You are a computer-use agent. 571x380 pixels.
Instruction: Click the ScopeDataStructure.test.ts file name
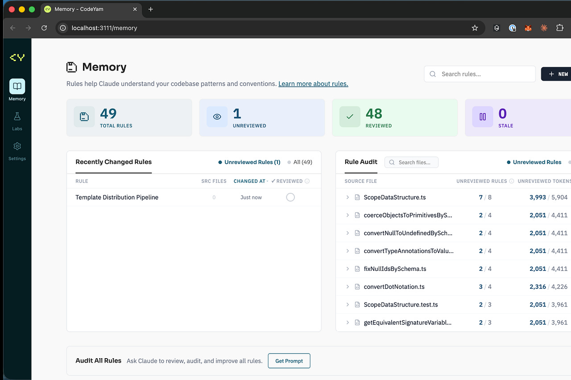[401, 305]
